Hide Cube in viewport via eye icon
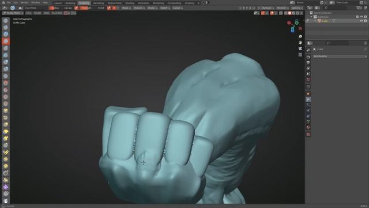The height and width of the screenshot is (208, 369). click(x=362, y=21)
